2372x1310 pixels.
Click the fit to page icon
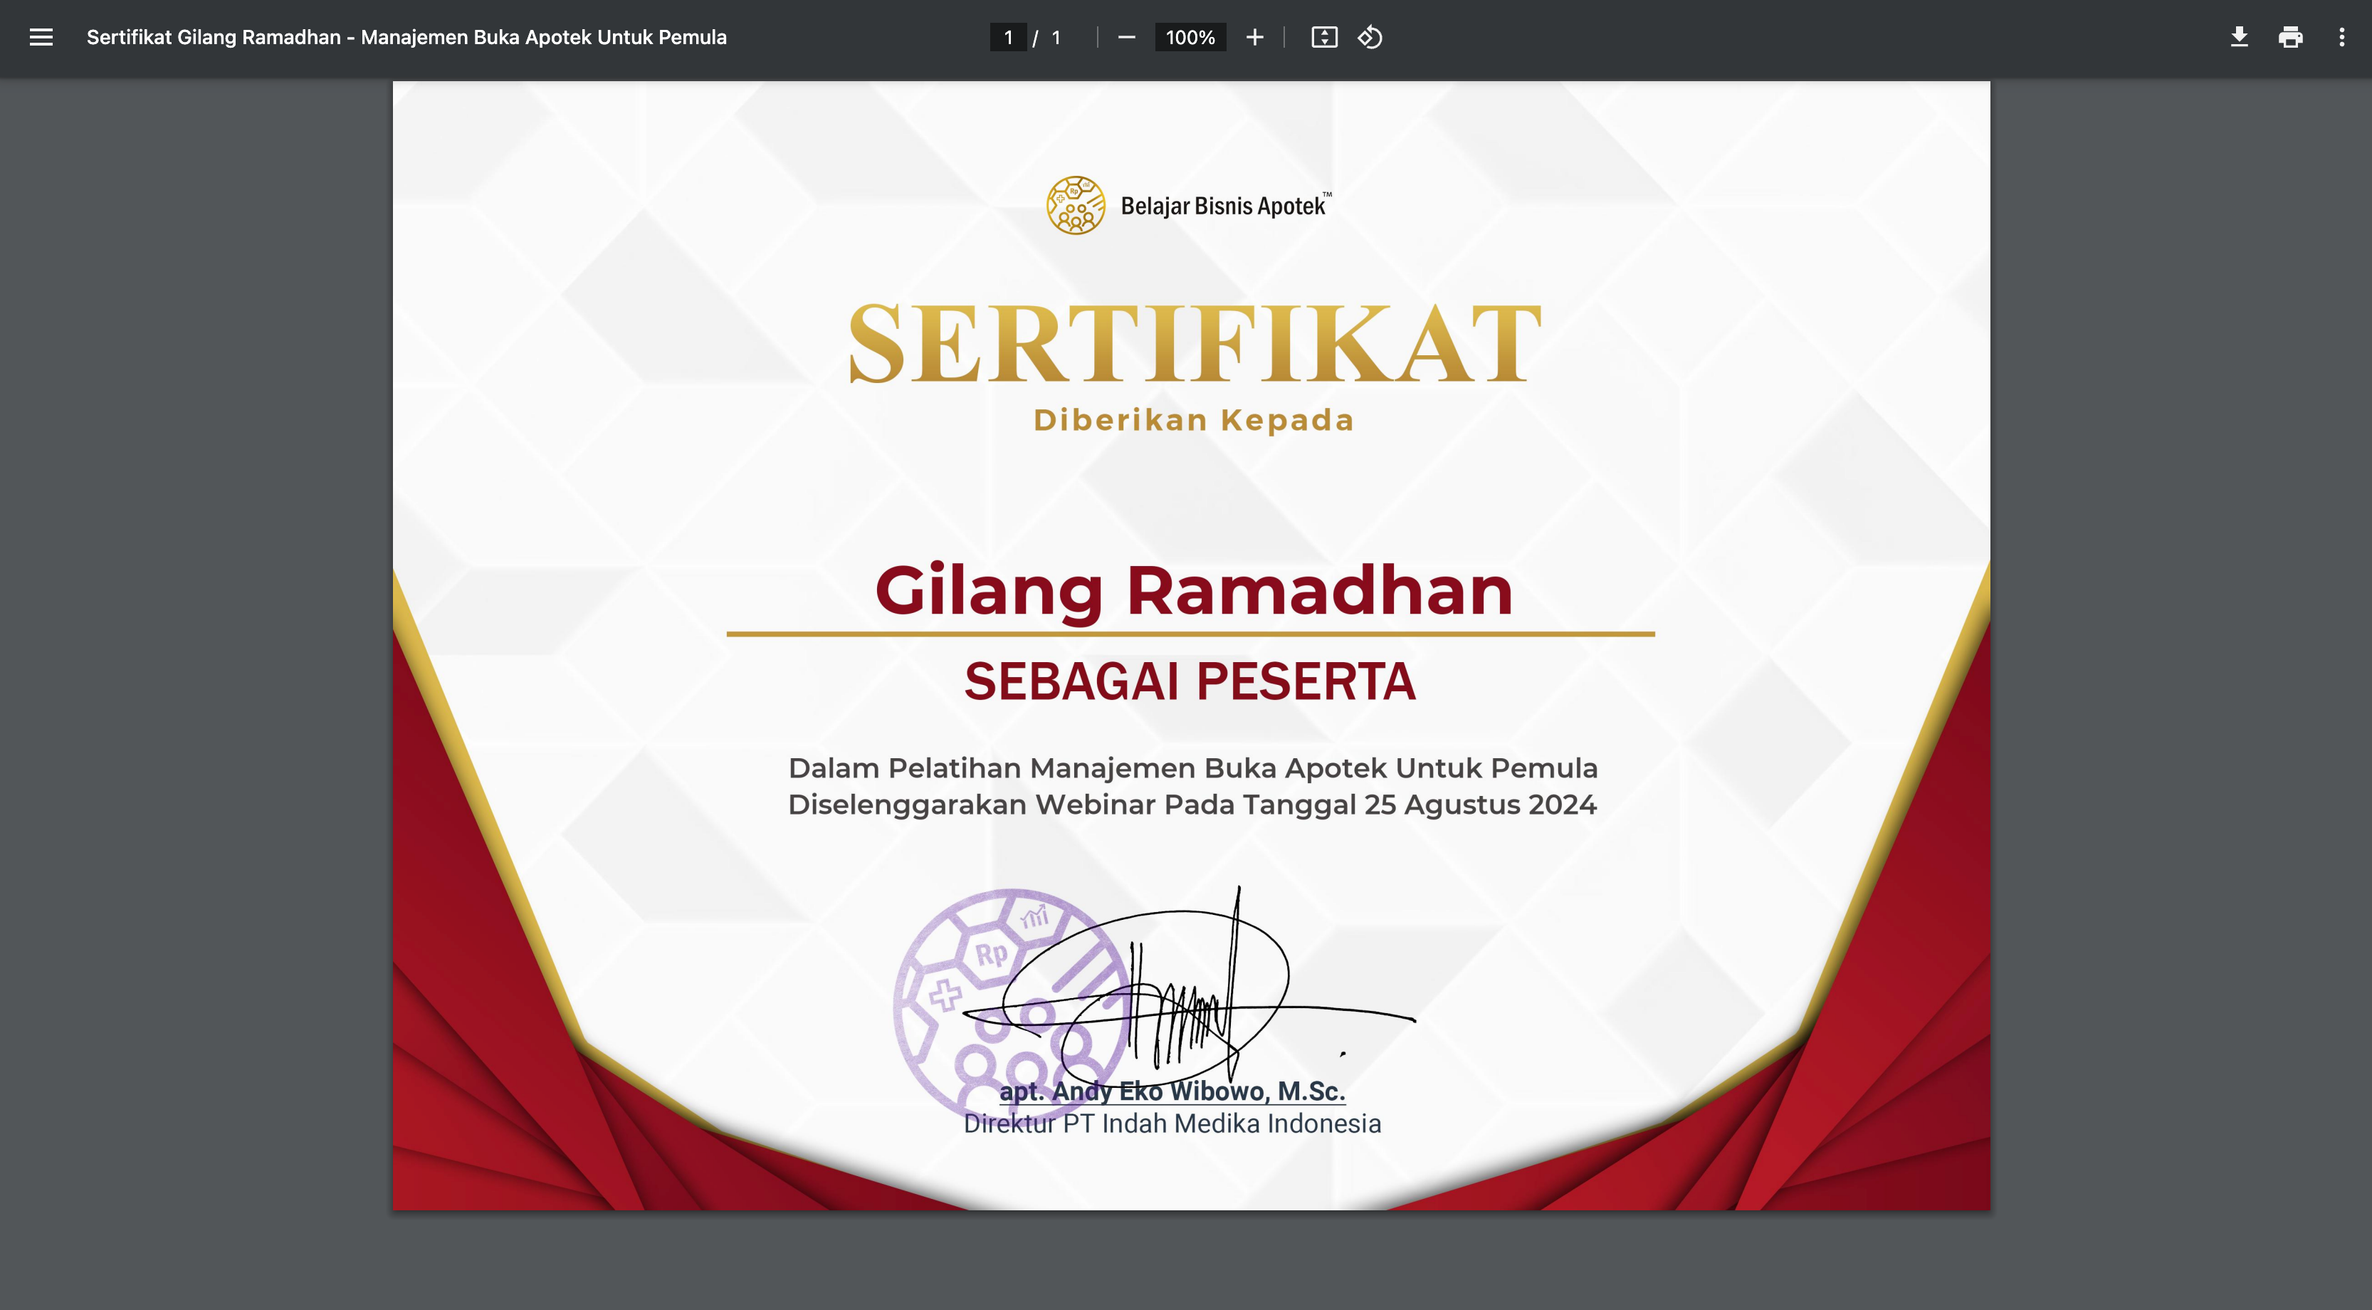[x=1324, y=38]
